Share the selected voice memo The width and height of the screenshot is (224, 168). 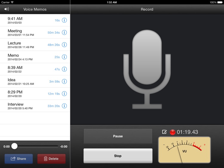19,159
